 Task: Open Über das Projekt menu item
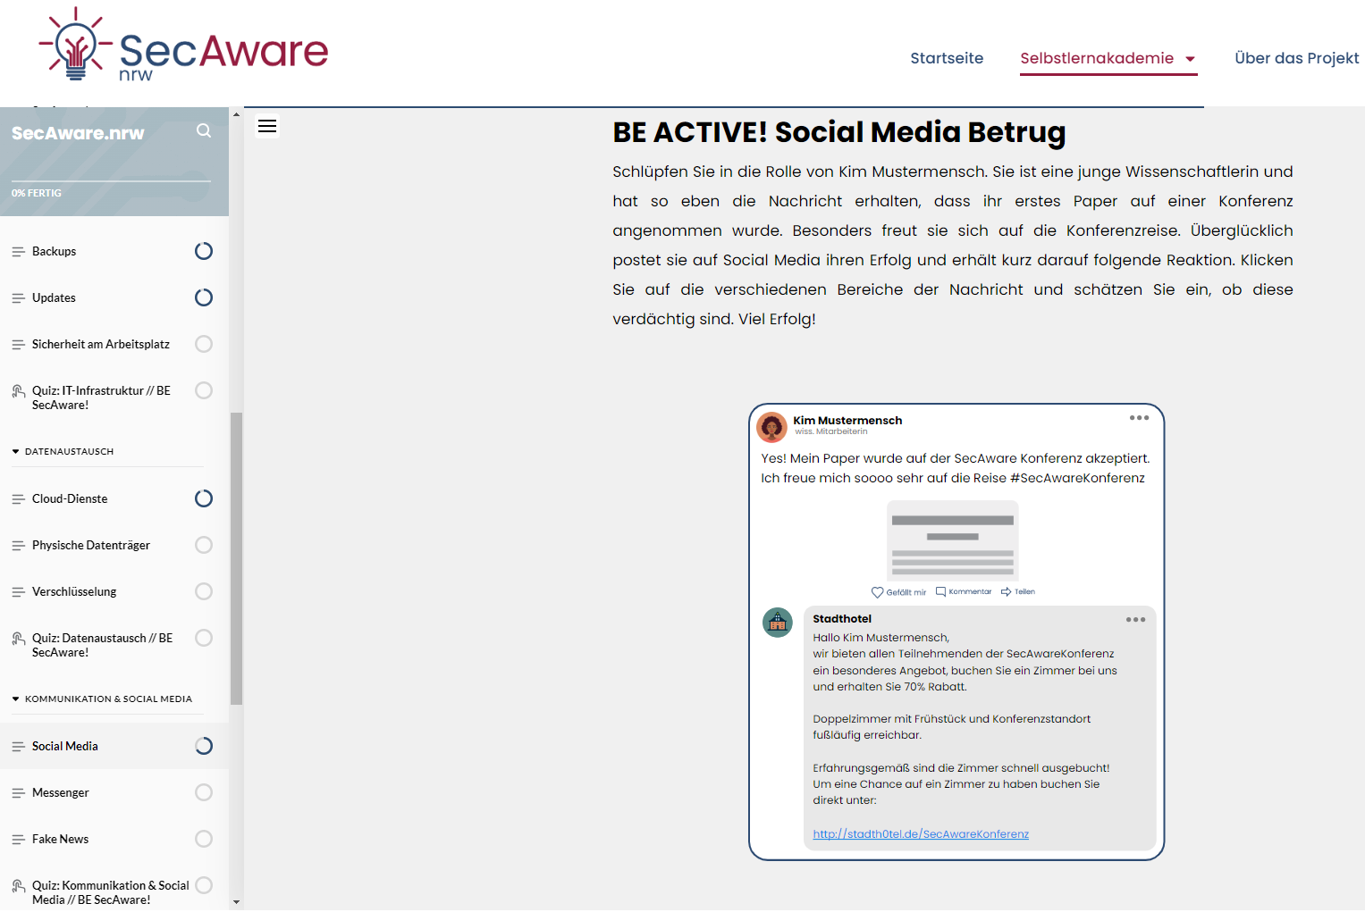[x=1296, y=58]
